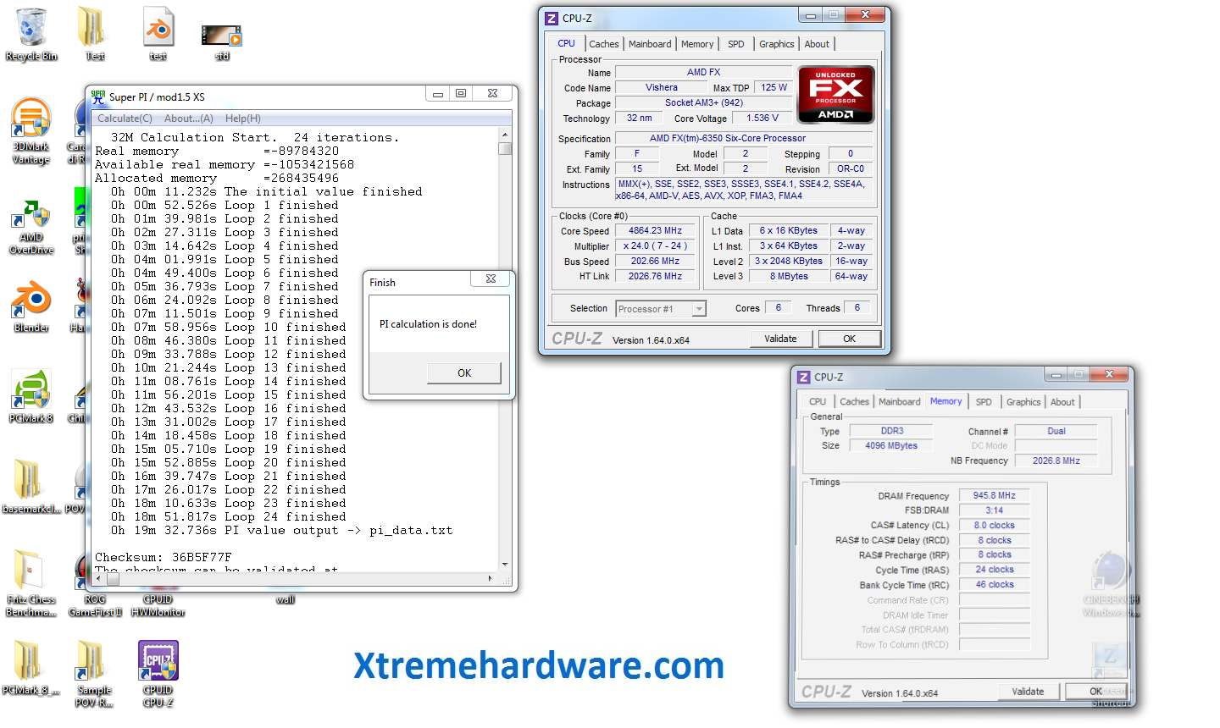The height and width of the screenshot is (728, 1220).
Task: Click the Code Name value Vishera
Action: [x=661, y=87]
